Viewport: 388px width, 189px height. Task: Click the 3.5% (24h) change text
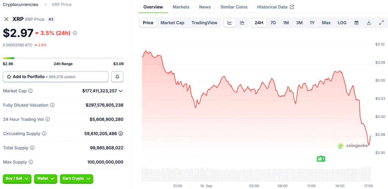coord(55,33)
